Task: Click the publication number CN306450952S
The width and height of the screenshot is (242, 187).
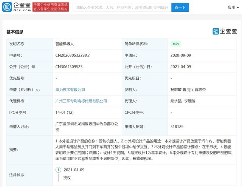Action: click(x=69, y=67)
